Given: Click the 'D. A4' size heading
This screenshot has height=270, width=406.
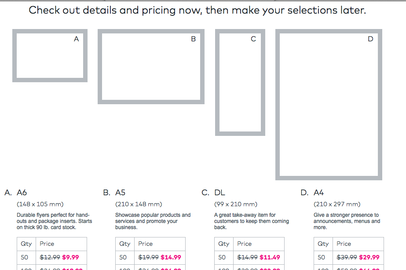Looking at the screenshot, I should (x=312, y=193).
